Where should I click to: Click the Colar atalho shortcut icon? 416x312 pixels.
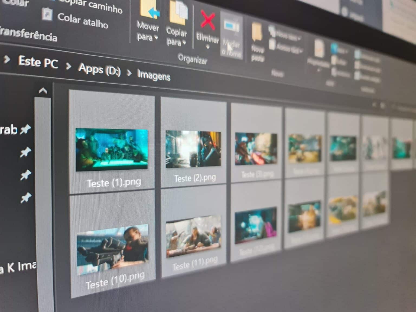48,14
